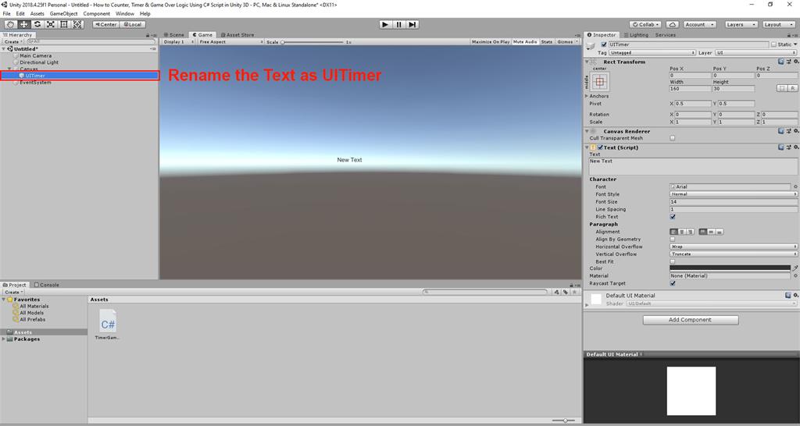Open the File menu

[x=6, y=14]
